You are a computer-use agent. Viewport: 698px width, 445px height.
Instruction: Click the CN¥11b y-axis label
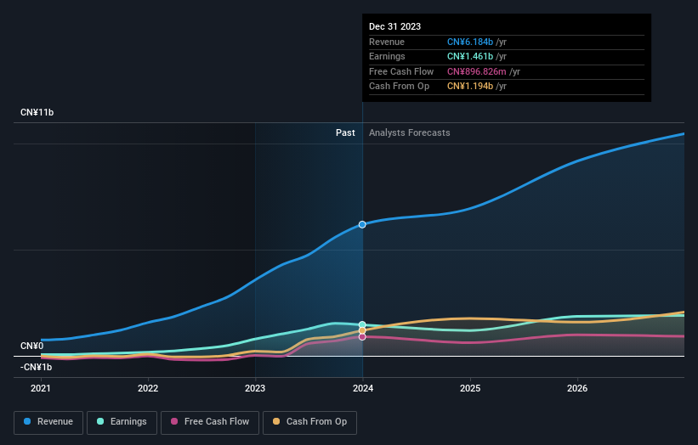[37, 112]
